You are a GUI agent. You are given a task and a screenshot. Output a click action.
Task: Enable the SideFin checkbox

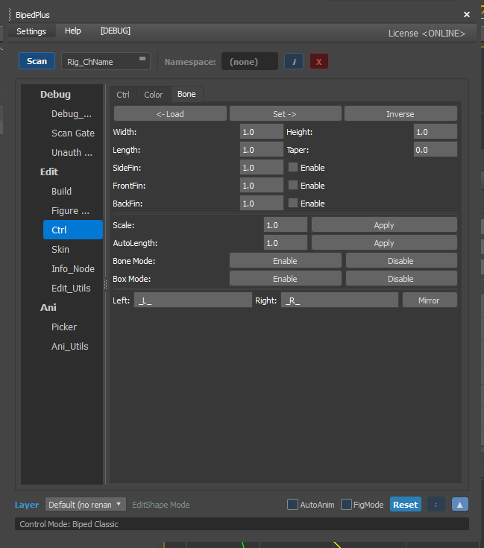293,168
